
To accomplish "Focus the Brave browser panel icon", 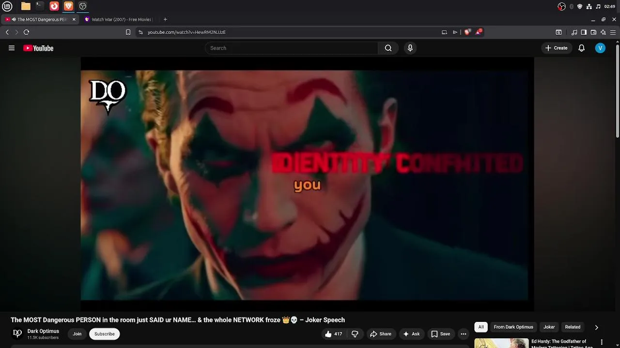I will pos(68,6).
